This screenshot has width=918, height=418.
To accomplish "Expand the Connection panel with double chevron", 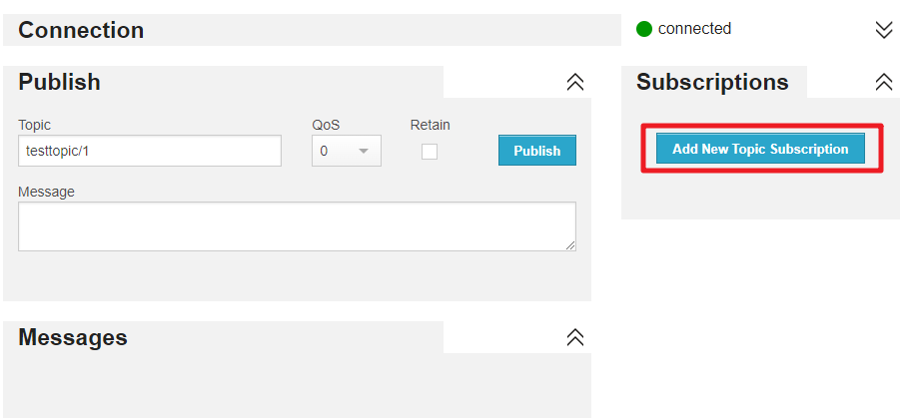I will pos(883,30).
